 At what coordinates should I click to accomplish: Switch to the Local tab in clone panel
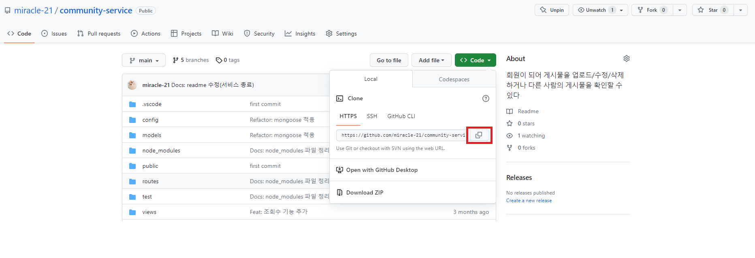(371, 79)
